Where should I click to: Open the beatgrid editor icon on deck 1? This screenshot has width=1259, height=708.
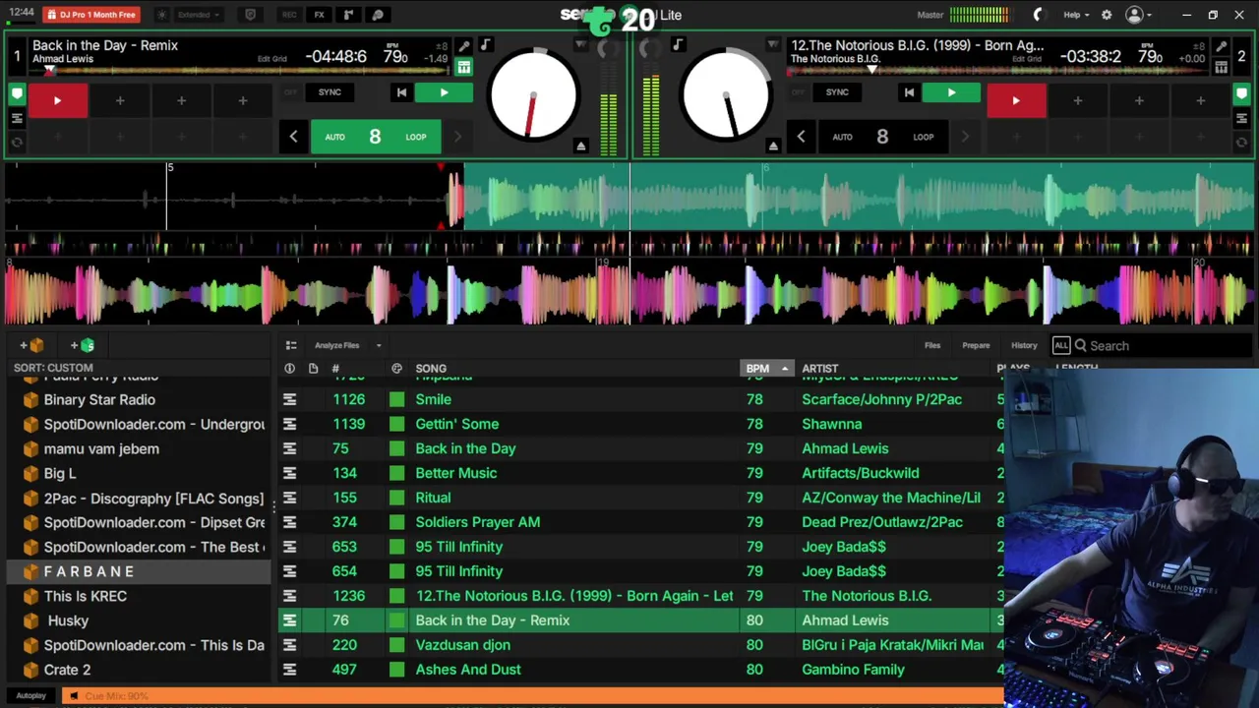[x=463, y=67]
